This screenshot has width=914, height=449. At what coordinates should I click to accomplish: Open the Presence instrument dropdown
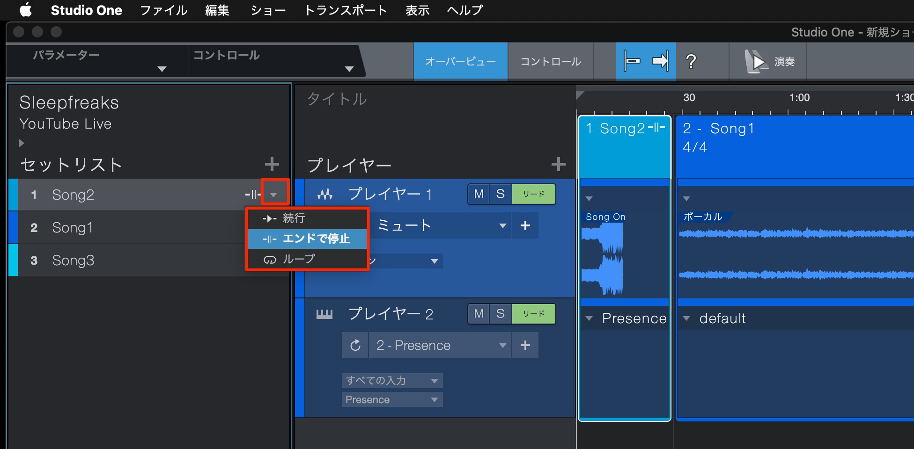tap(392, 400)
